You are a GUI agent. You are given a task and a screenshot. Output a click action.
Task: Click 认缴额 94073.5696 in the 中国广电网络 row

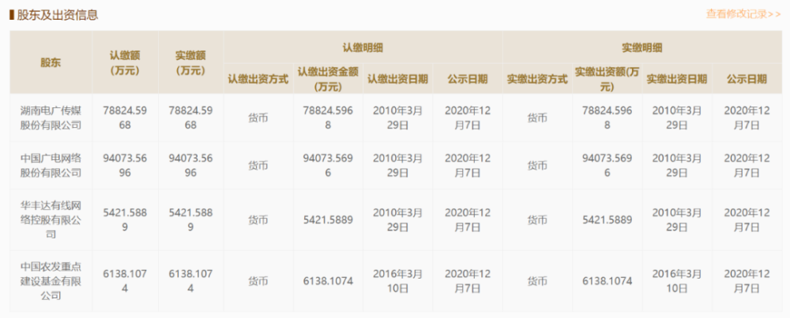click(125, 165)
